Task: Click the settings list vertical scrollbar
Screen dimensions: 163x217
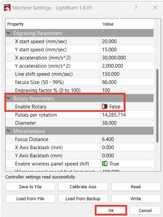Action: pos(157,106)
